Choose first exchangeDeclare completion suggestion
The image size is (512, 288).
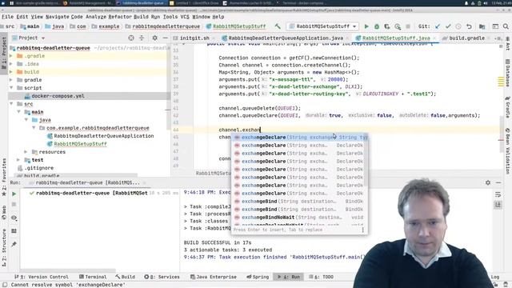299,138
